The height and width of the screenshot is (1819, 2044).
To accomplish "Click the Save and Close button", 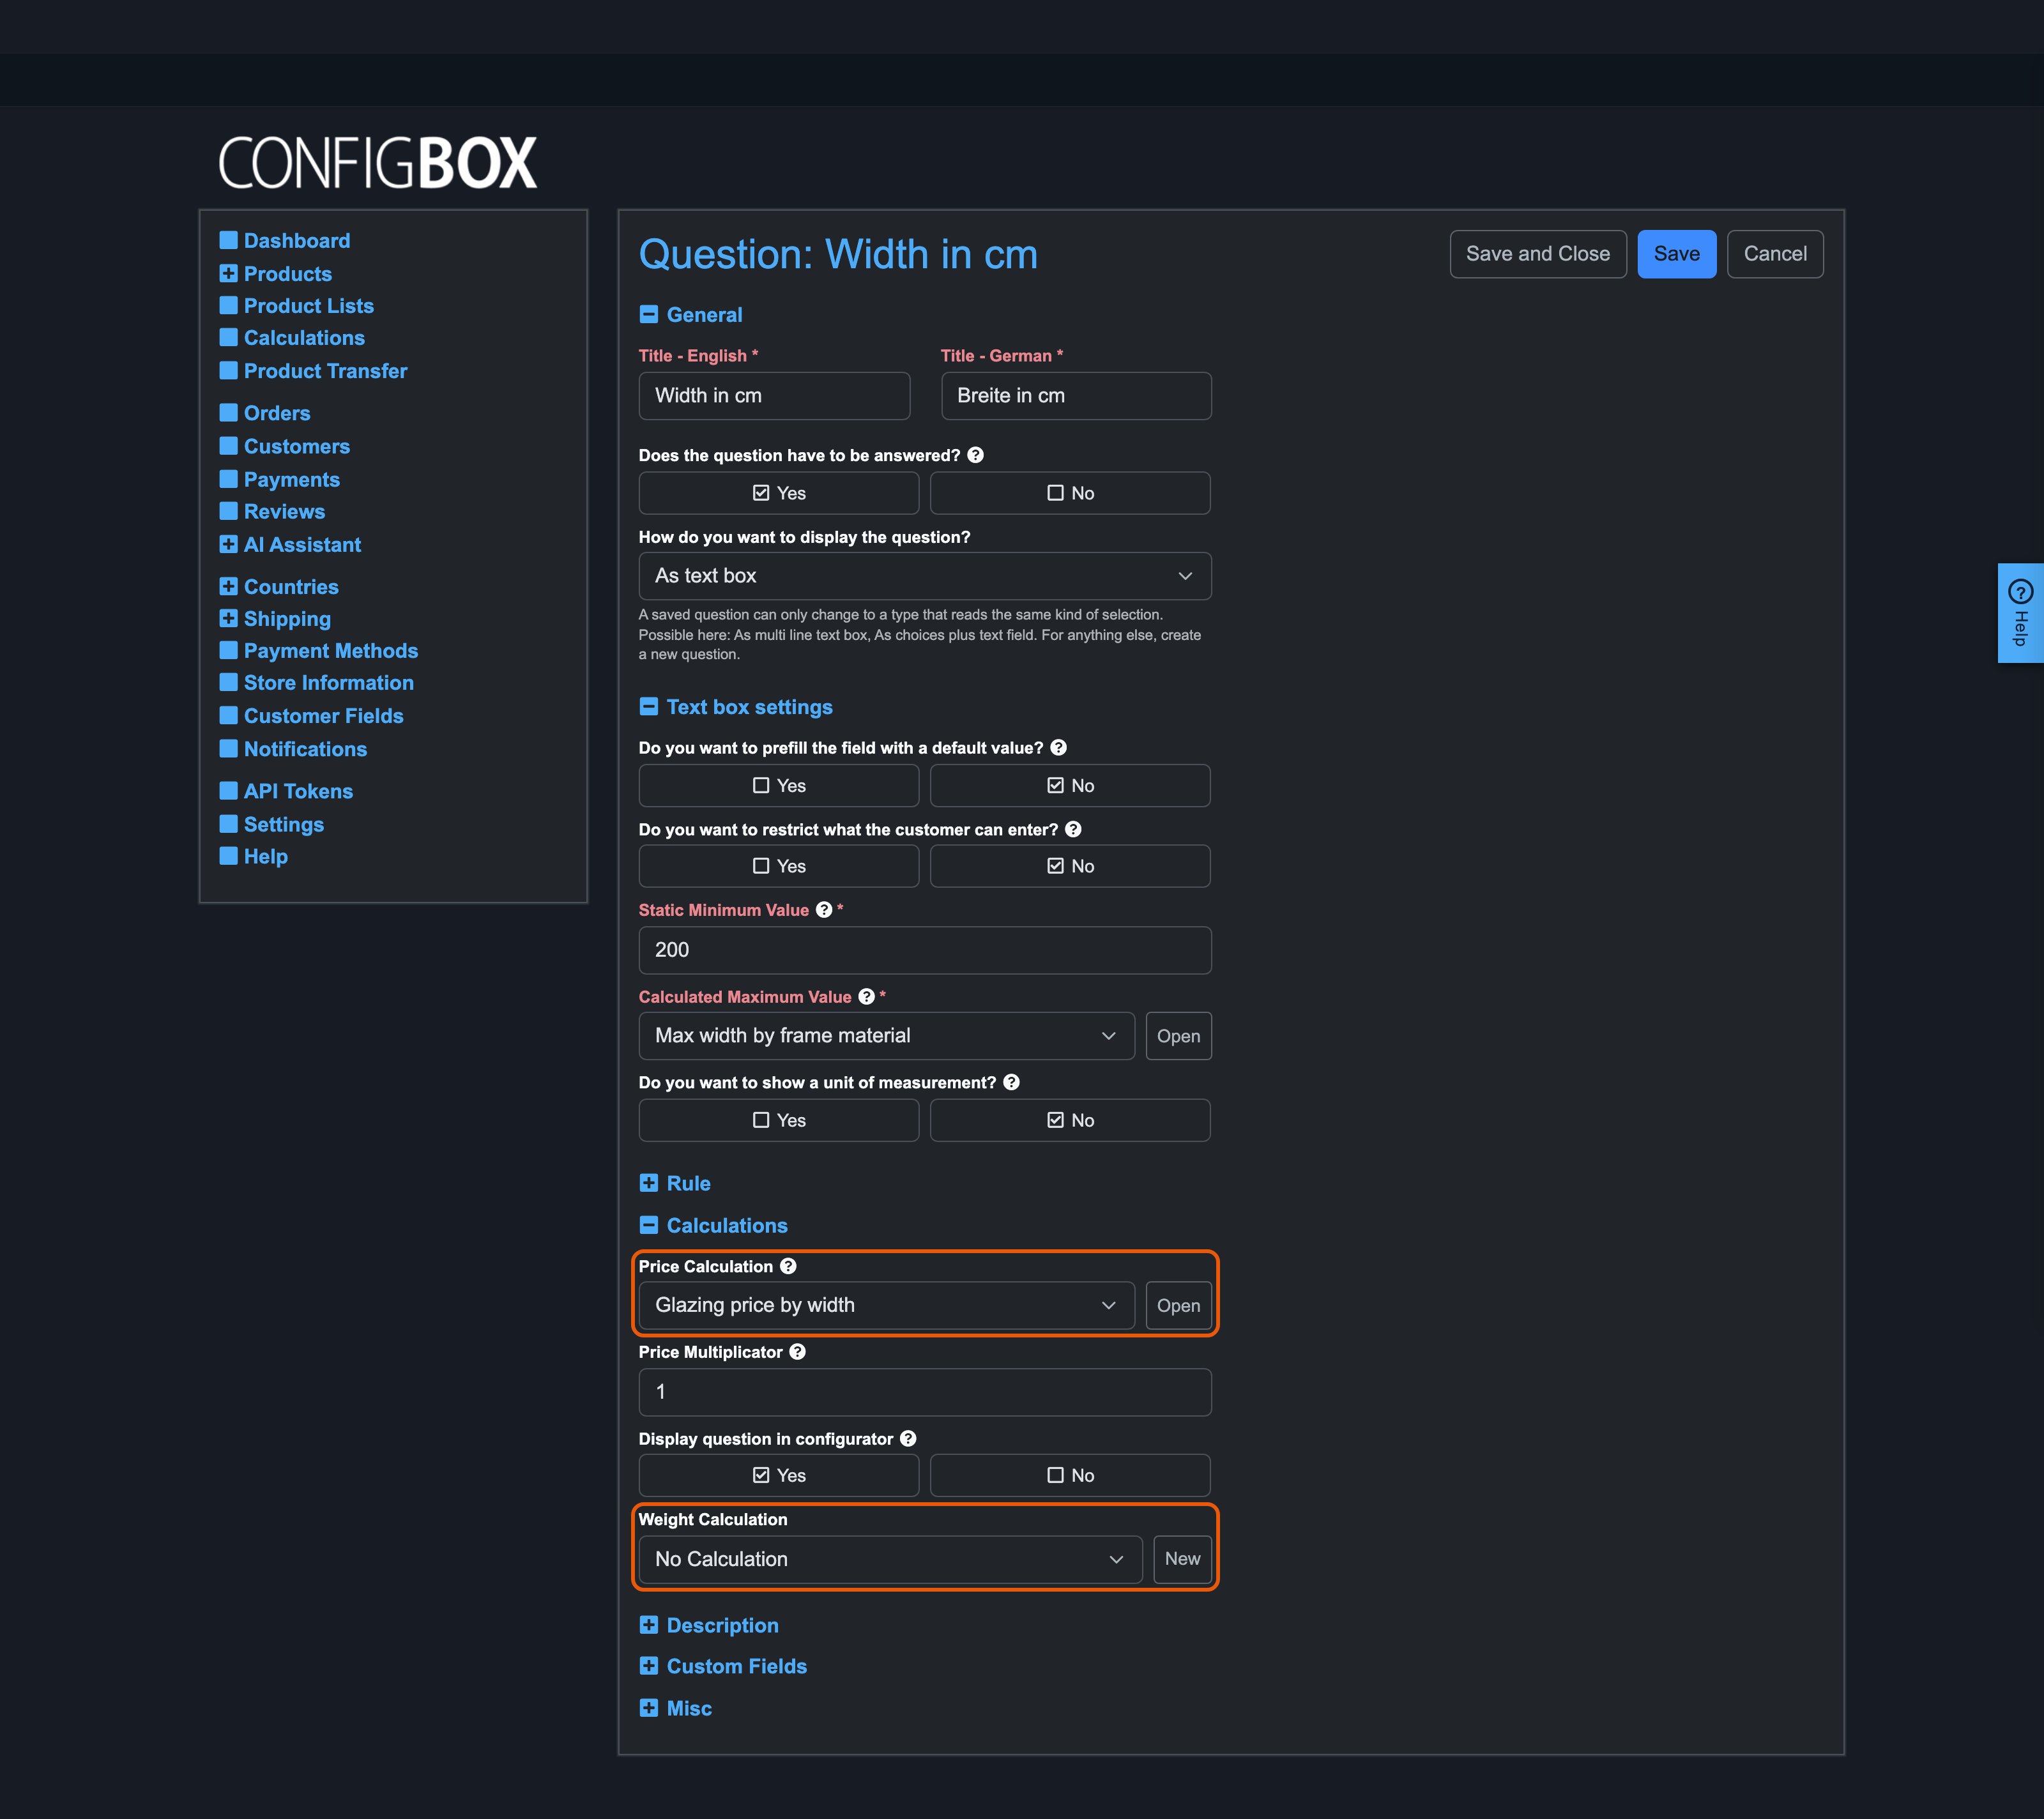I will point(1538,254).
